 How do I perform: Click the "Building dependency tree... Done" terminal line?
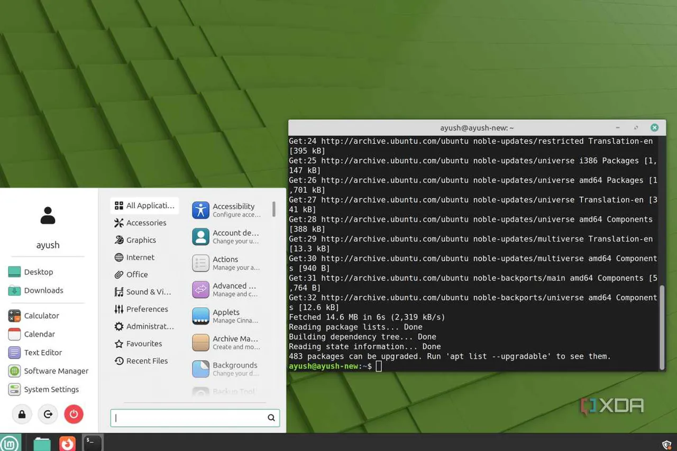(362, 337)
